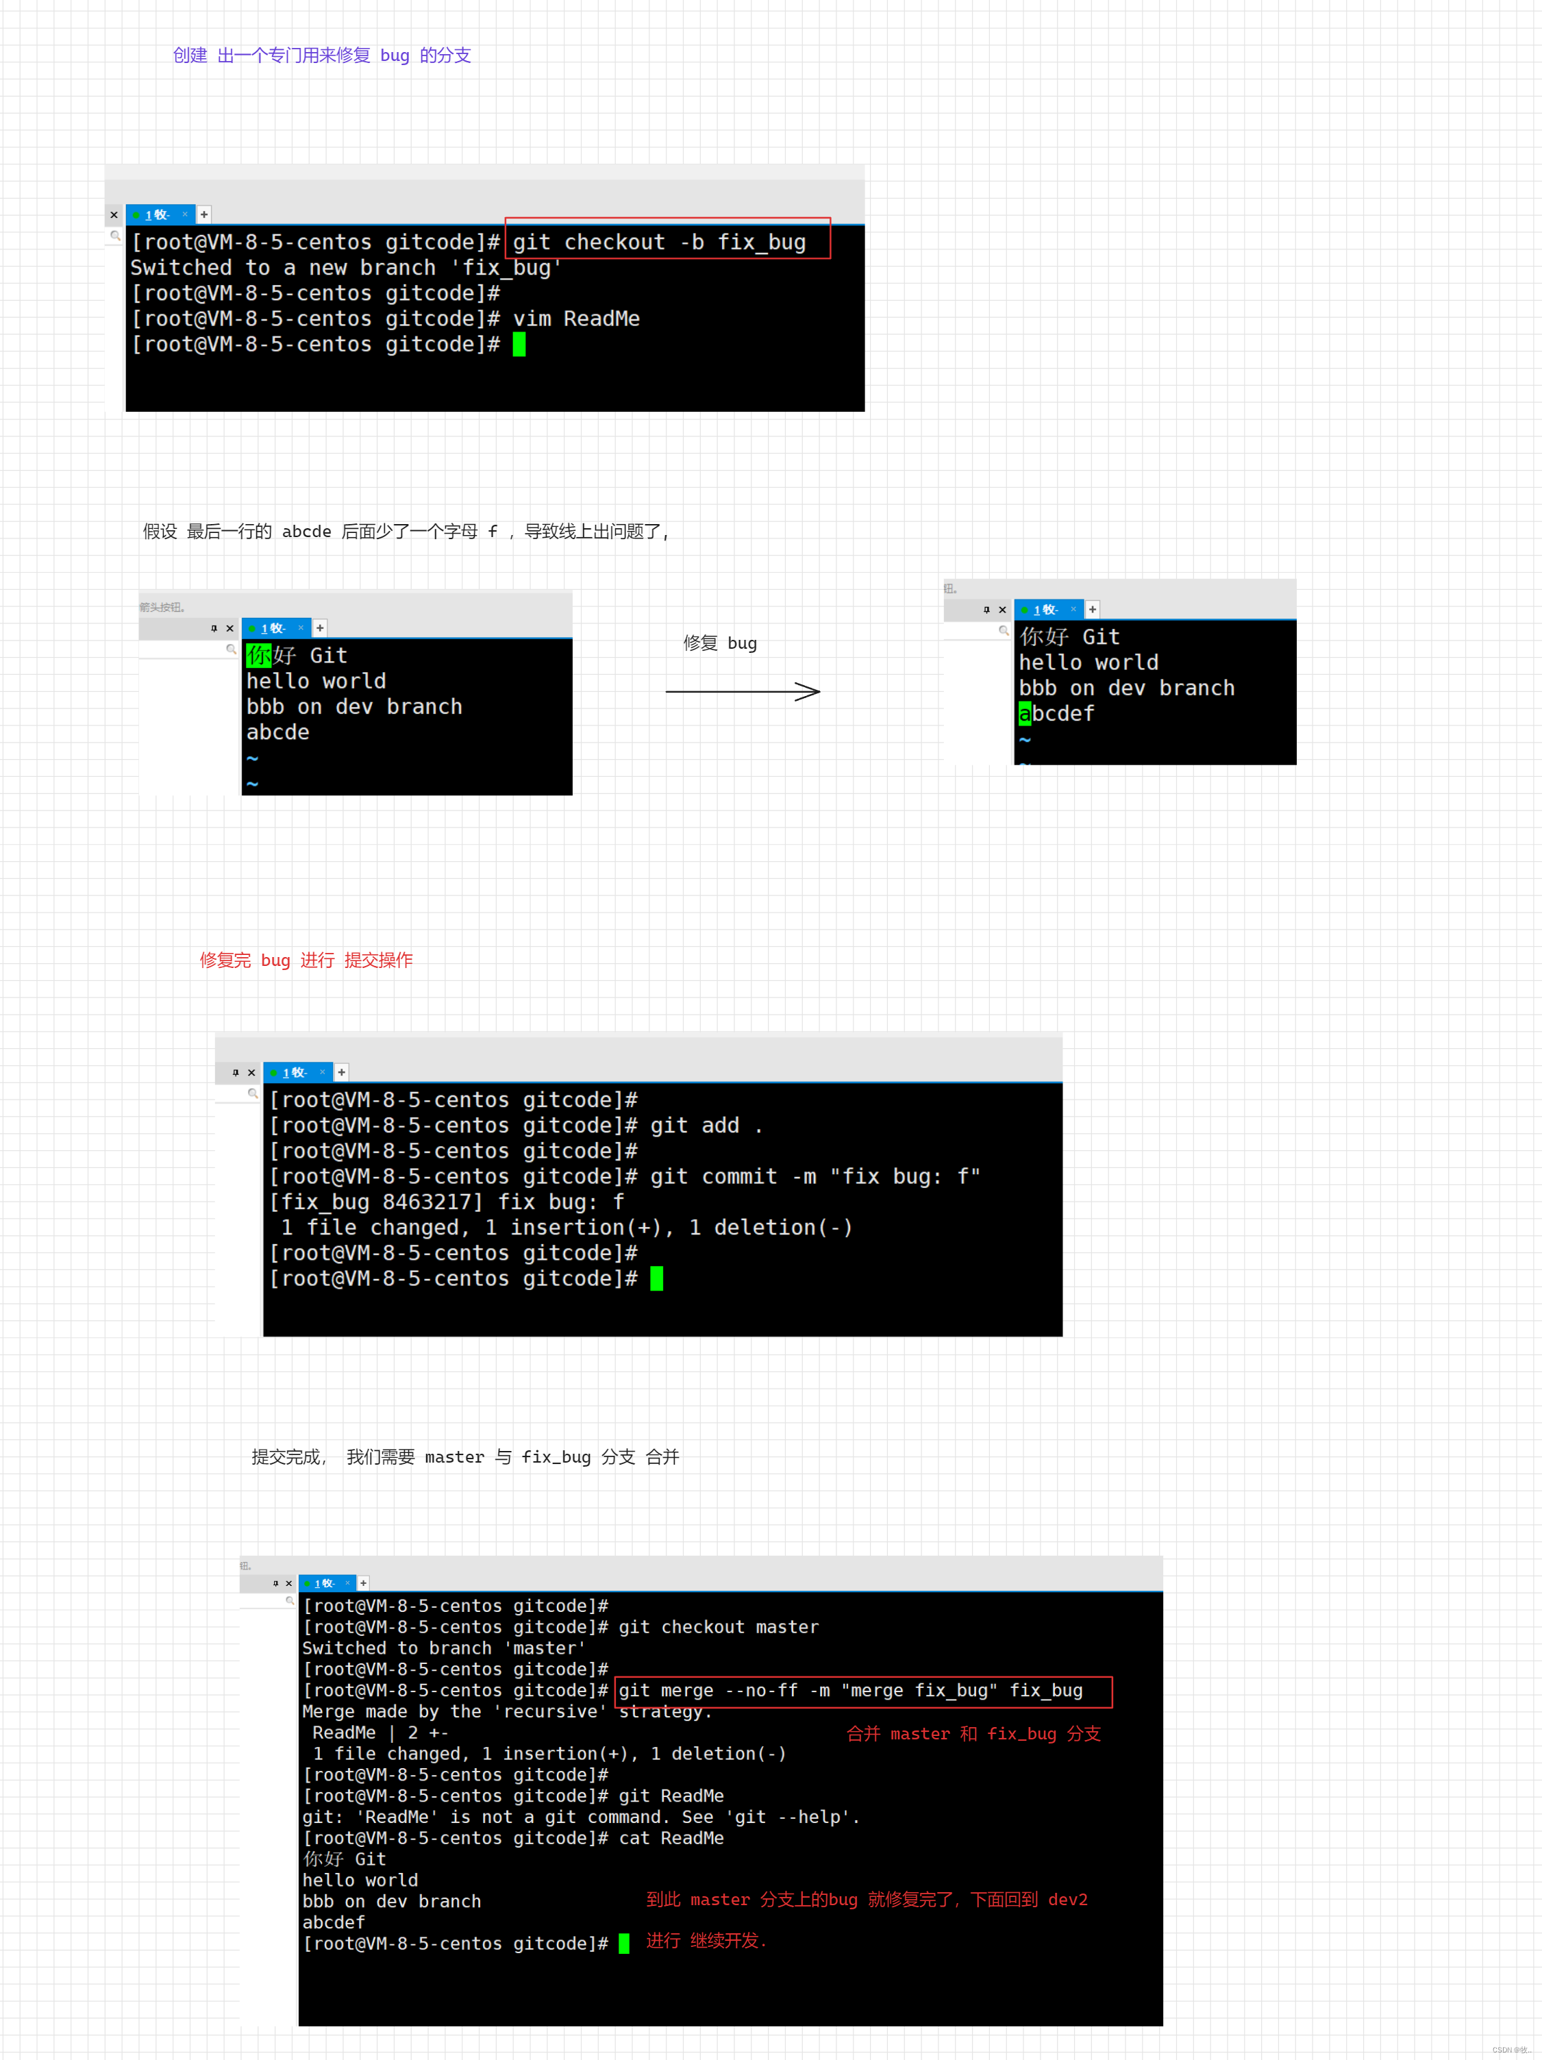Viewport: 1542px width, 2060px height.
Task: Click search icon beside the git merge terminal
Action: coord(290,1601)
